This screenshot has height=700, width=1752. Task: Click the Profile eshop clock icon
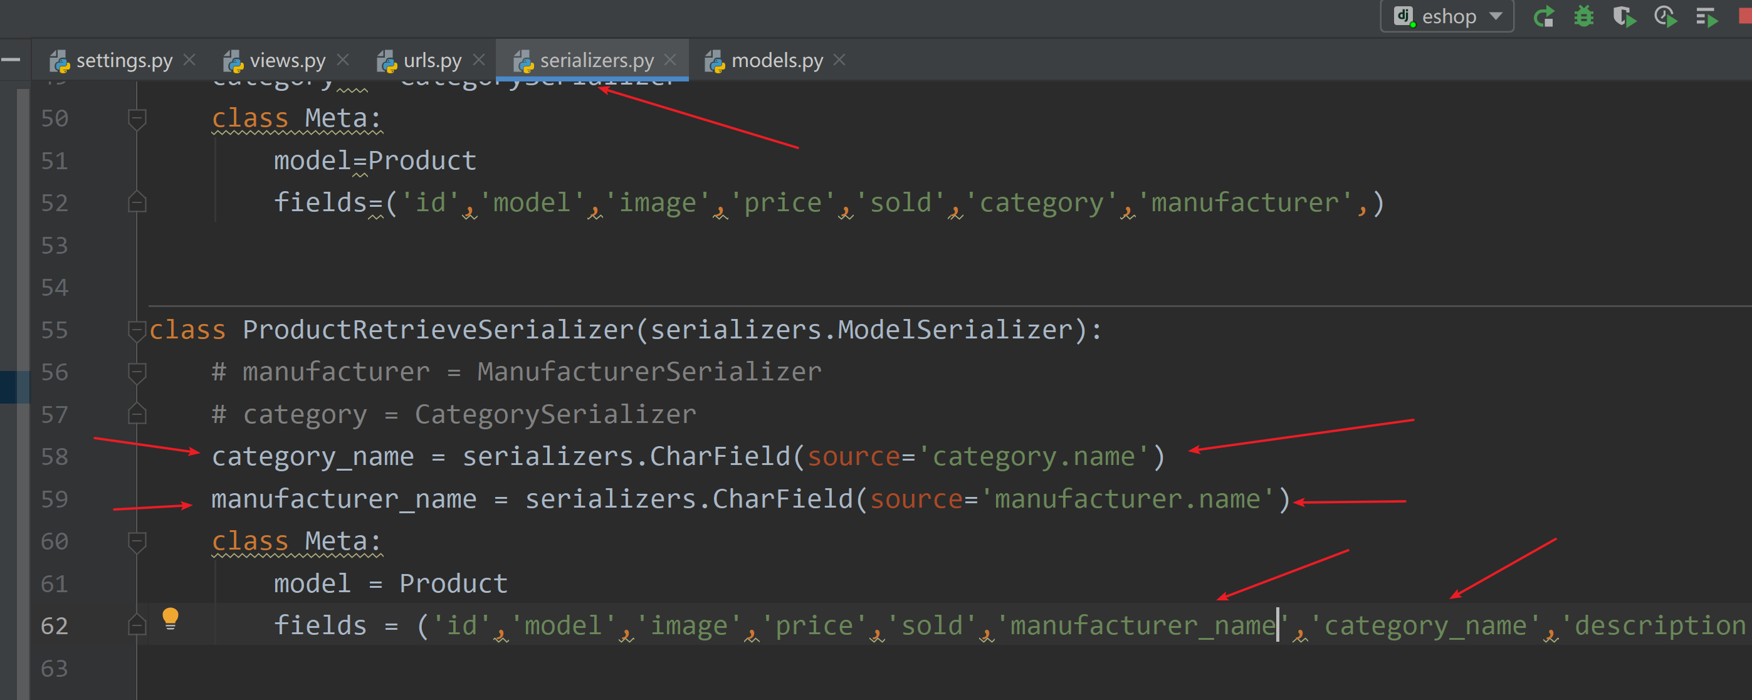pyautogui.click(x=1665, y=16)
